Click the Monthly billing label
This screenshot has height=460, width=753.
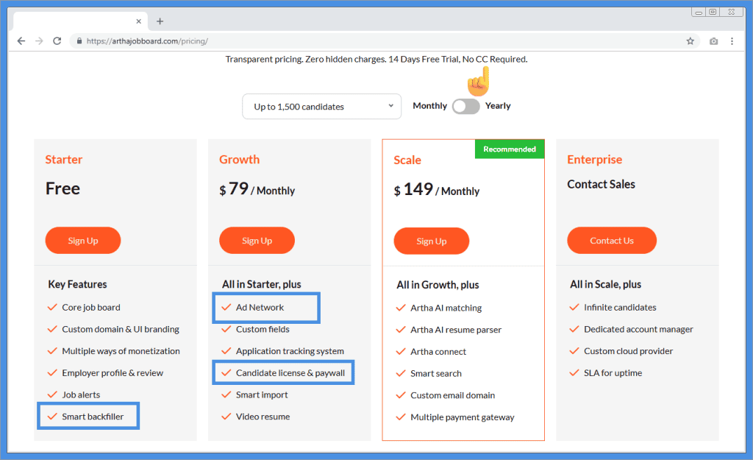(x=429, y=106)
